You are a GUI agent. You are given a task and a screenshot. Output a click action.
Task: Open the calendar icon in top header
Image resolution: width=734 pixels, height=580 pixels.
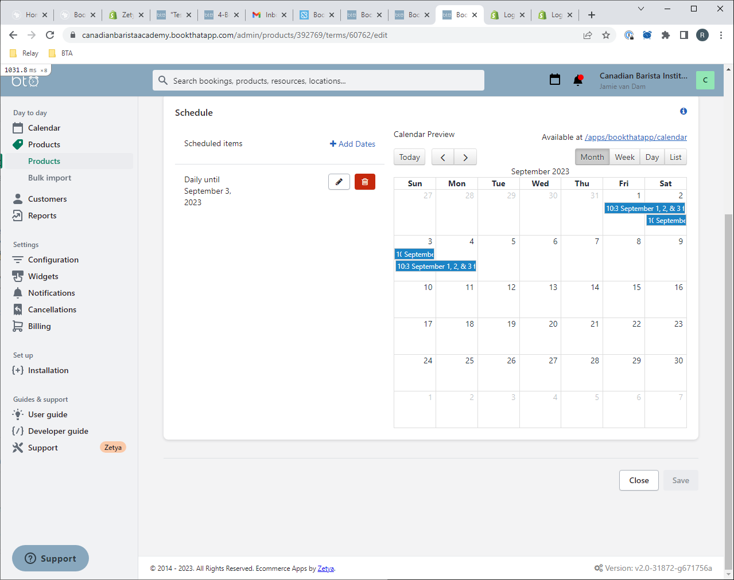coord(554,80)
